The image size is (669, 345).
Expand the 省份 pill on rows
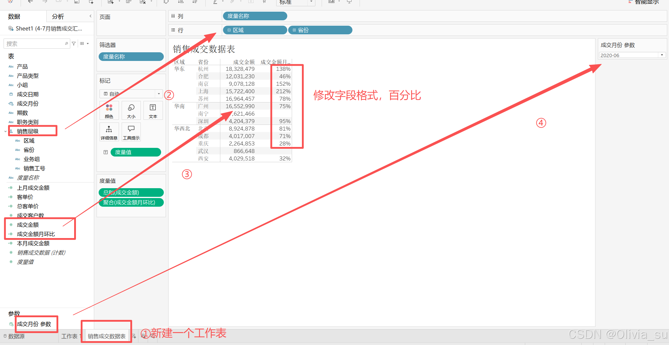click(294, 30)
